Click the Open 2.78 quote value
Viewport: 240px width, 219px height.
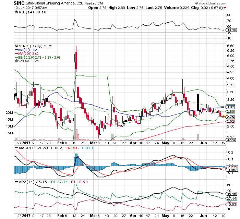[x=97, y=8]
